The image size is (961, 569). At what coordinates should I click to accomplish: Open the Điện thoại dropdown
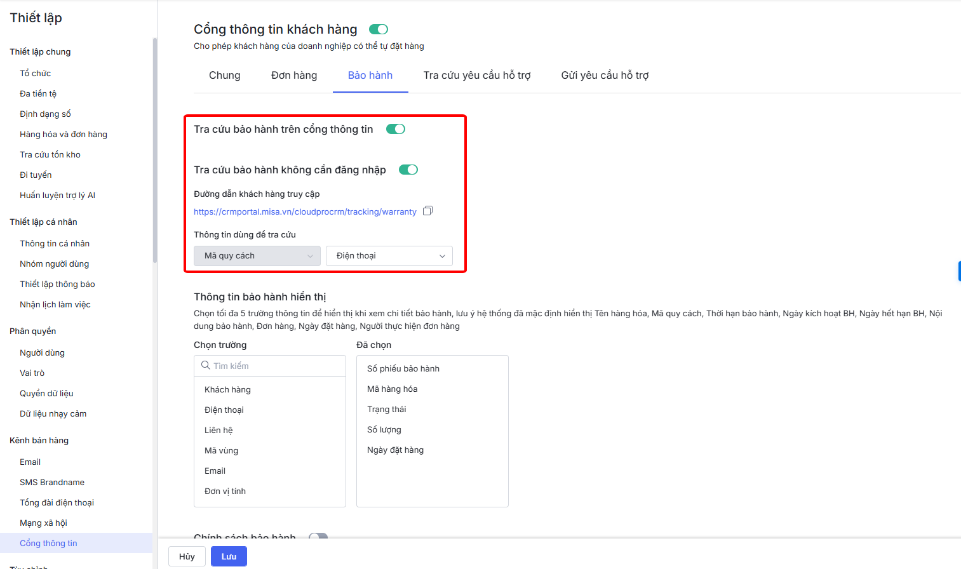pos(389,256)
